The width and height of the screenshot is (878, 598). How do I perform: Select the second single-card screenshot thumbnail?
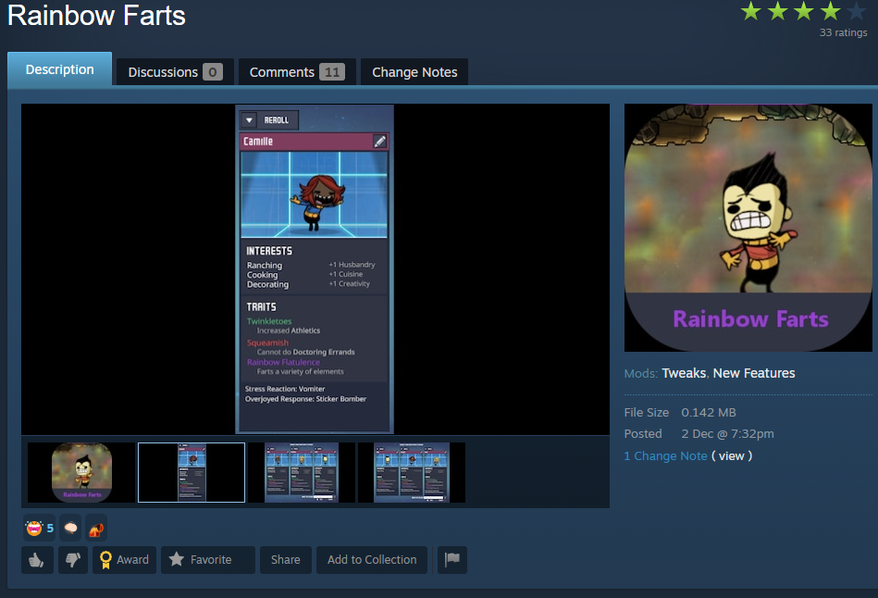click(192, 472)
